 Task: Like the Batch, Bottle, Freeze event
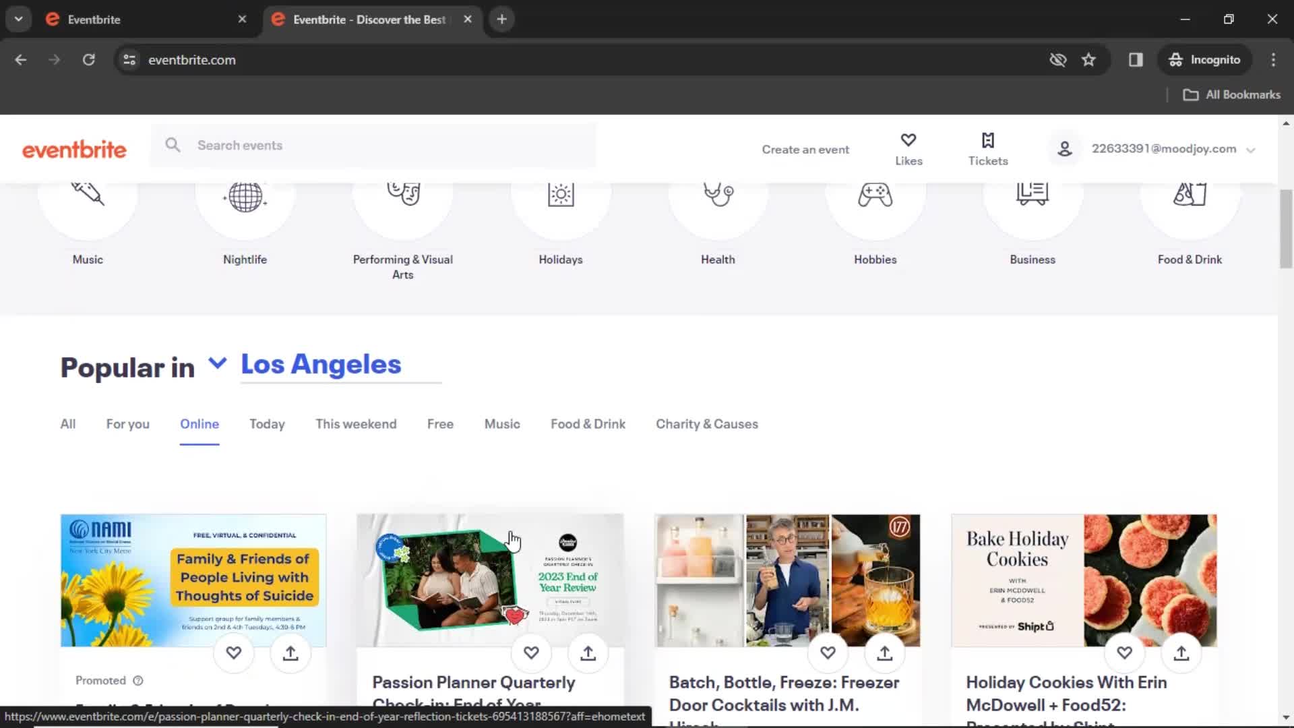(x=828, y=653)
